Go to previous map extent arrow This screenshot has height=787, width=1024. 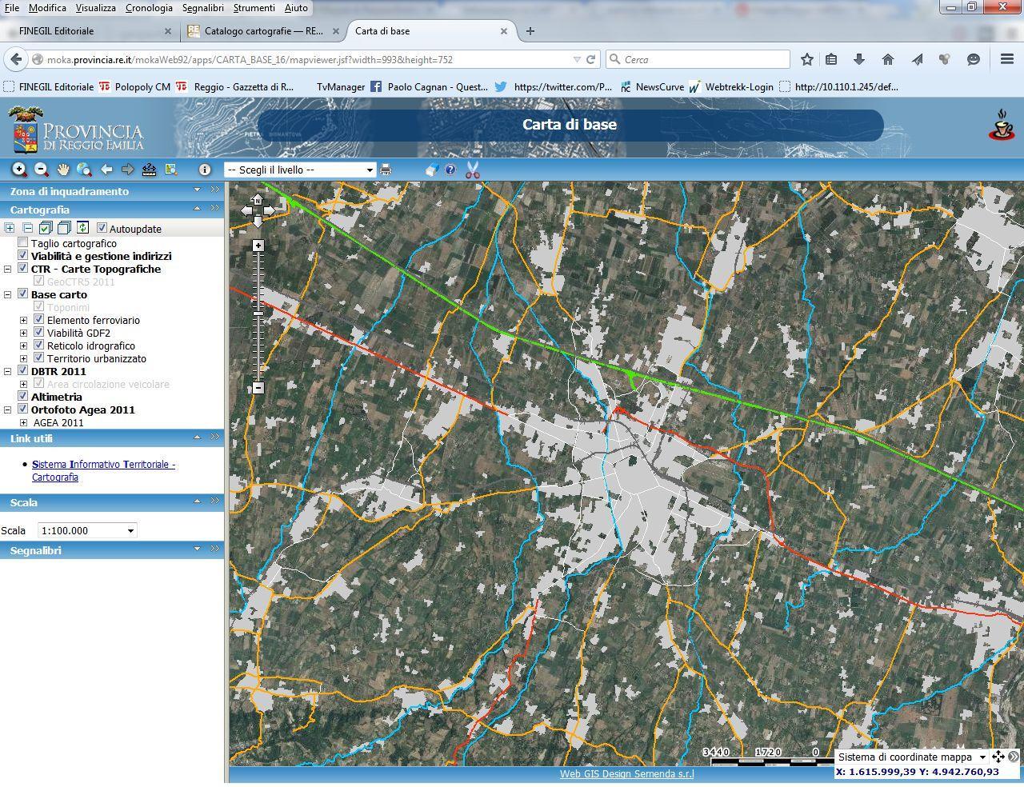click(106, 170)
